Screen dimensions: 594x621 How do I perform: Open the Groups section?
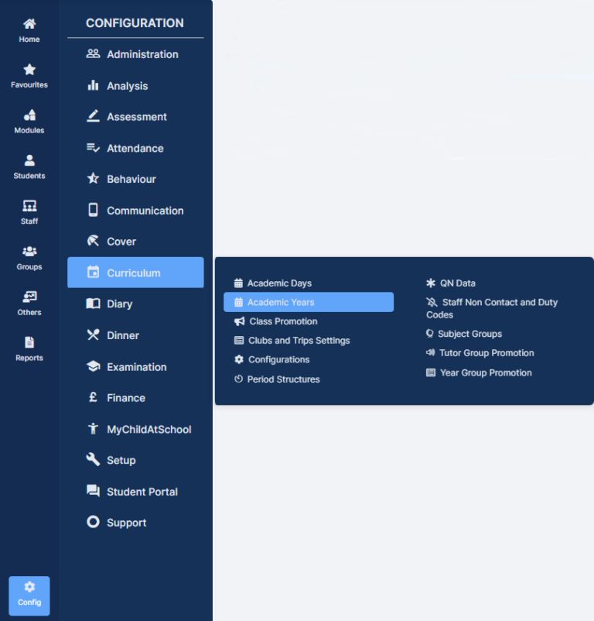click(29, 258)
